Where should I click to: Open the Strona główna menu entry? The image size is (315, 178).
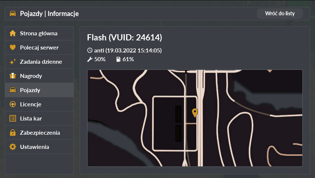point(39,33)
